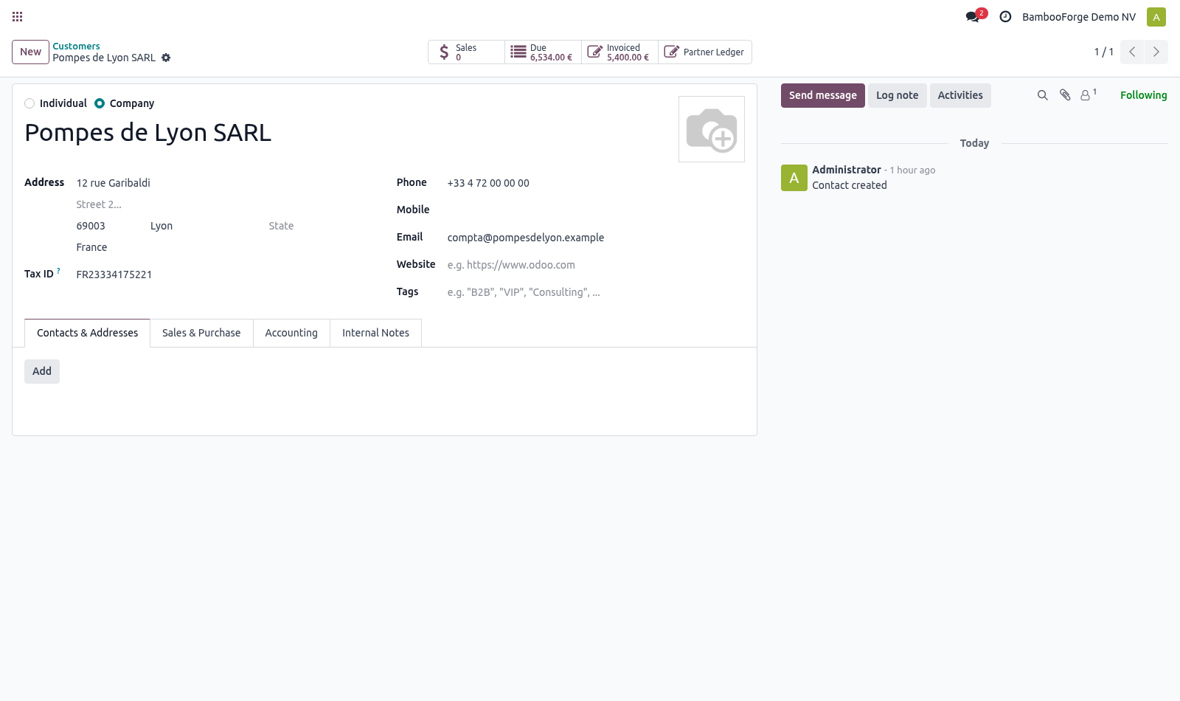Switch to the Accounting tab
The image size is (1180, 701).
291,333
